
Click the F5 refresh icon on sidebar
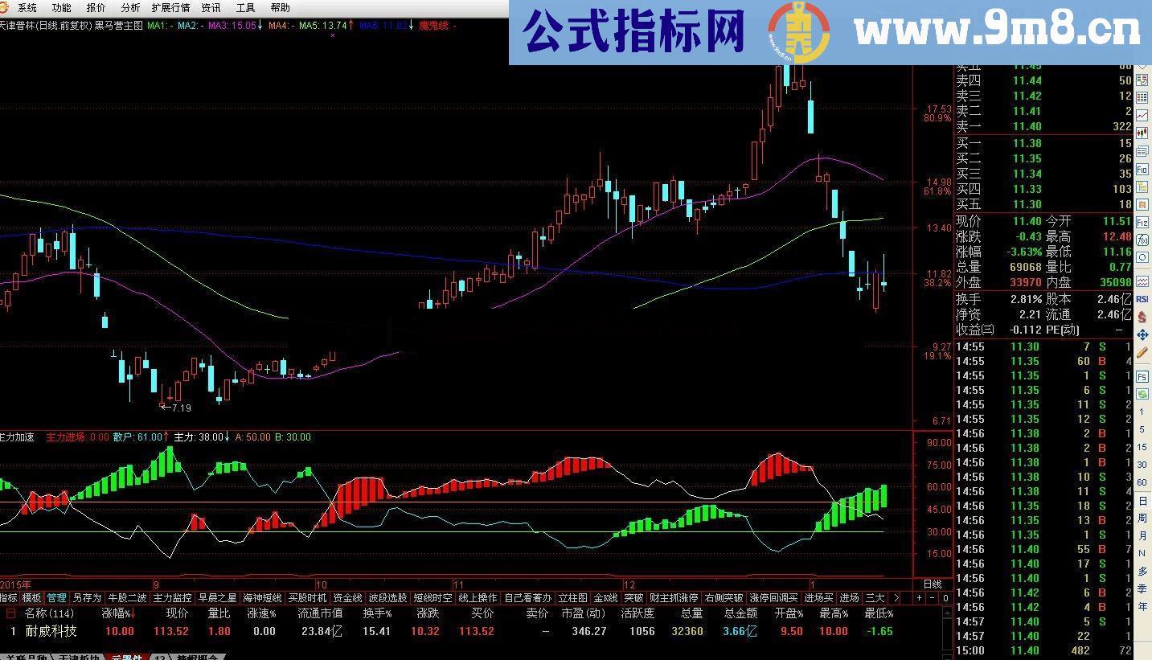click(1142, 377)
